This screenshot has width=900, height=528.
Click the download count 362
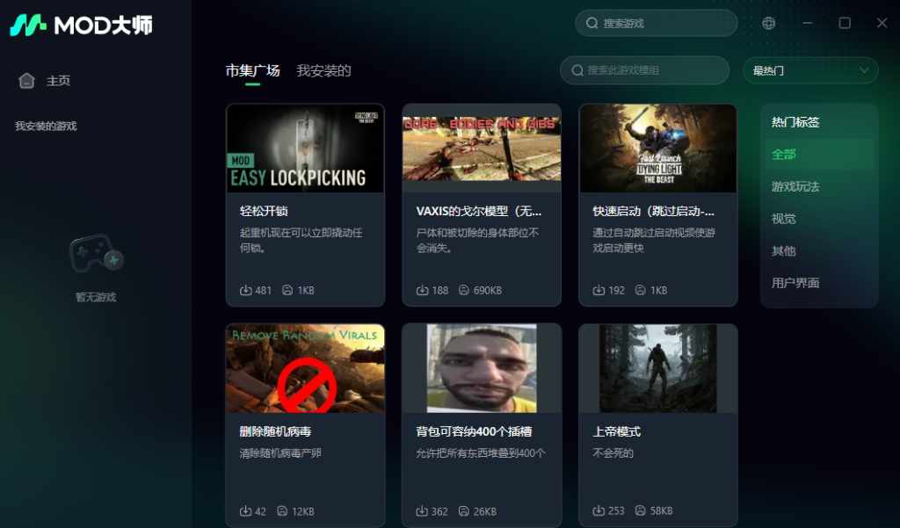click(x=439, y=511)
